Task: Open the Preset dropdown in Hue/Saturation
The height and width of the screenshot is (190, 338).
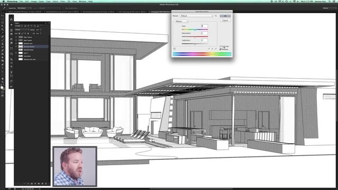Action: (x=196, y=16)
